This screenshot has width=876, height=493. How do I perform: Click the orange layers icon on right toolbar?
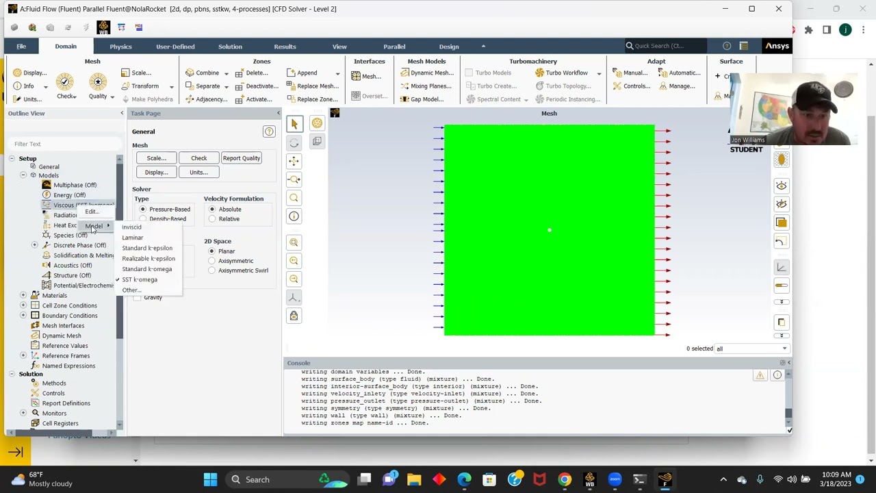click(x=782, y=223)
